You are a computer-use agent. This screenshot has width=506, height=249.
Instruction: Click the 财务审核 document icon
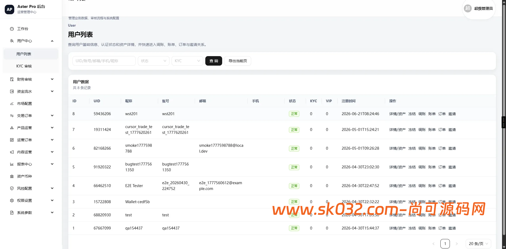[x=12, y=79]
